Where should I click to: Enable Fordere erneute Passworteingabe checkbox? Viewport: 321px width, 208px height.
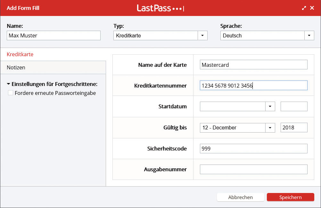point(11,93)
